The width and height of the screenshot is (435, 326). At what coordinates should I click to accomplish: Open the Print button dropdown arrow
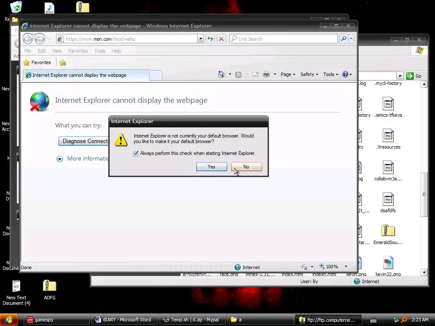275,74
